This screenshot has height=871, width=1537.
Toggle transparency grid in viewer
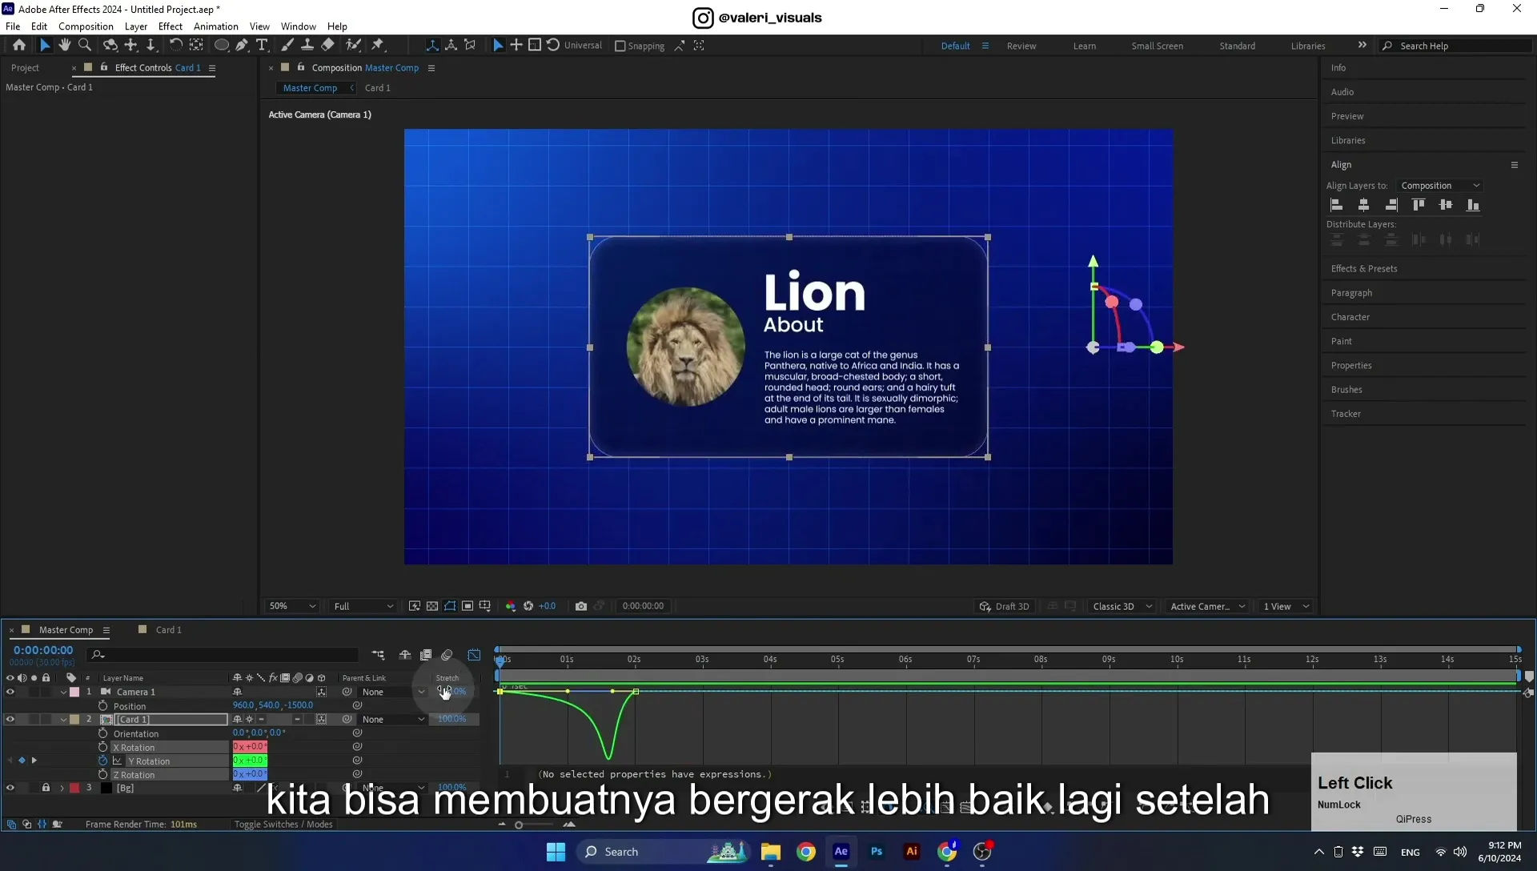pos(432,606)
